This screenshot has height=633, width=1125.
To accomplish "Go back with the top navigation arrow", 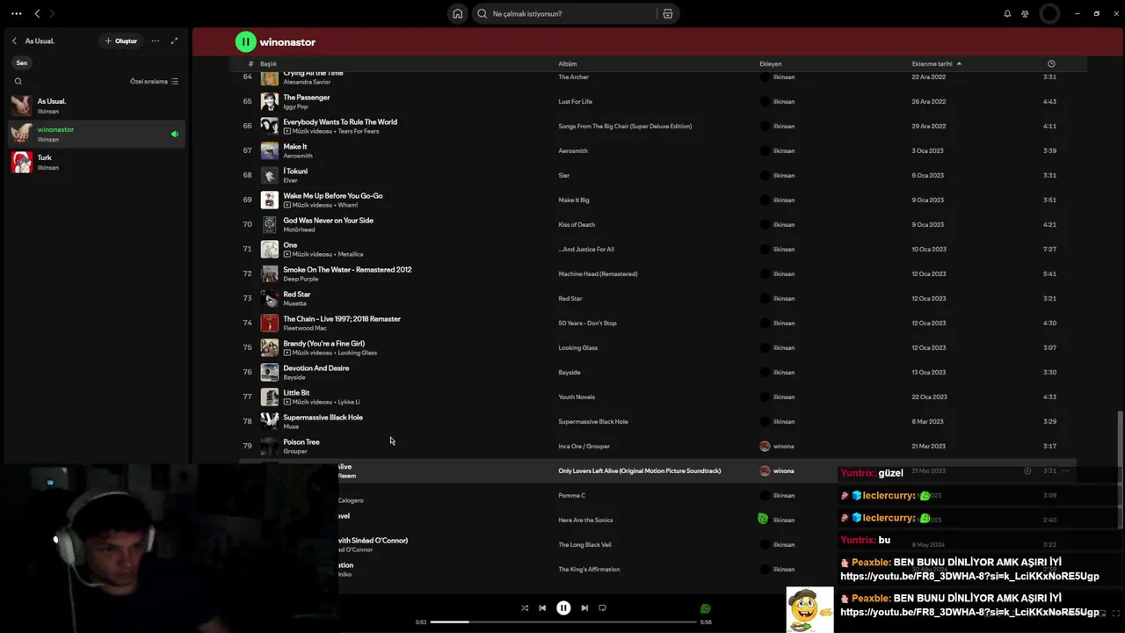I will tap(37, 13).
